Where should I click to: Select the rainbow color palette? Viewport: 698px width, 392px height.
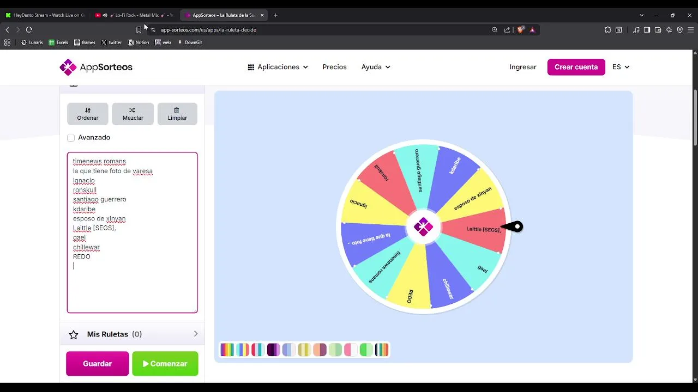[x=227, y=350]
